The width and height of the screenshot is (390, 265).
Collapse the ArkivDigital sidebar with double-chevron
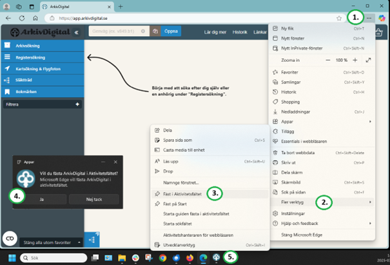tap(76, 32)
